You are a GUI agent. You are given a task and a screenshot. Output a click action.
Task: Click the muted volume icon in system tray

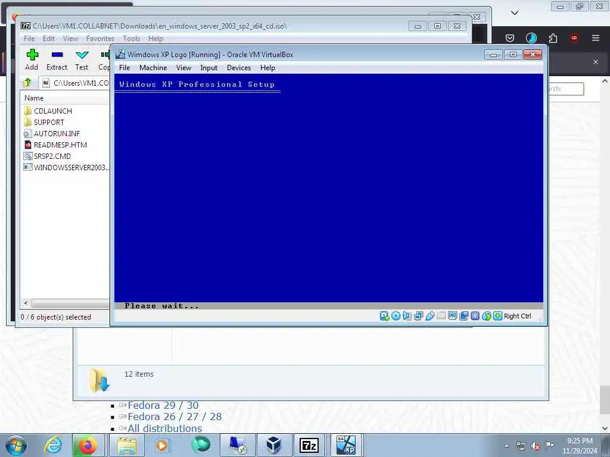[x=536, y=446]
